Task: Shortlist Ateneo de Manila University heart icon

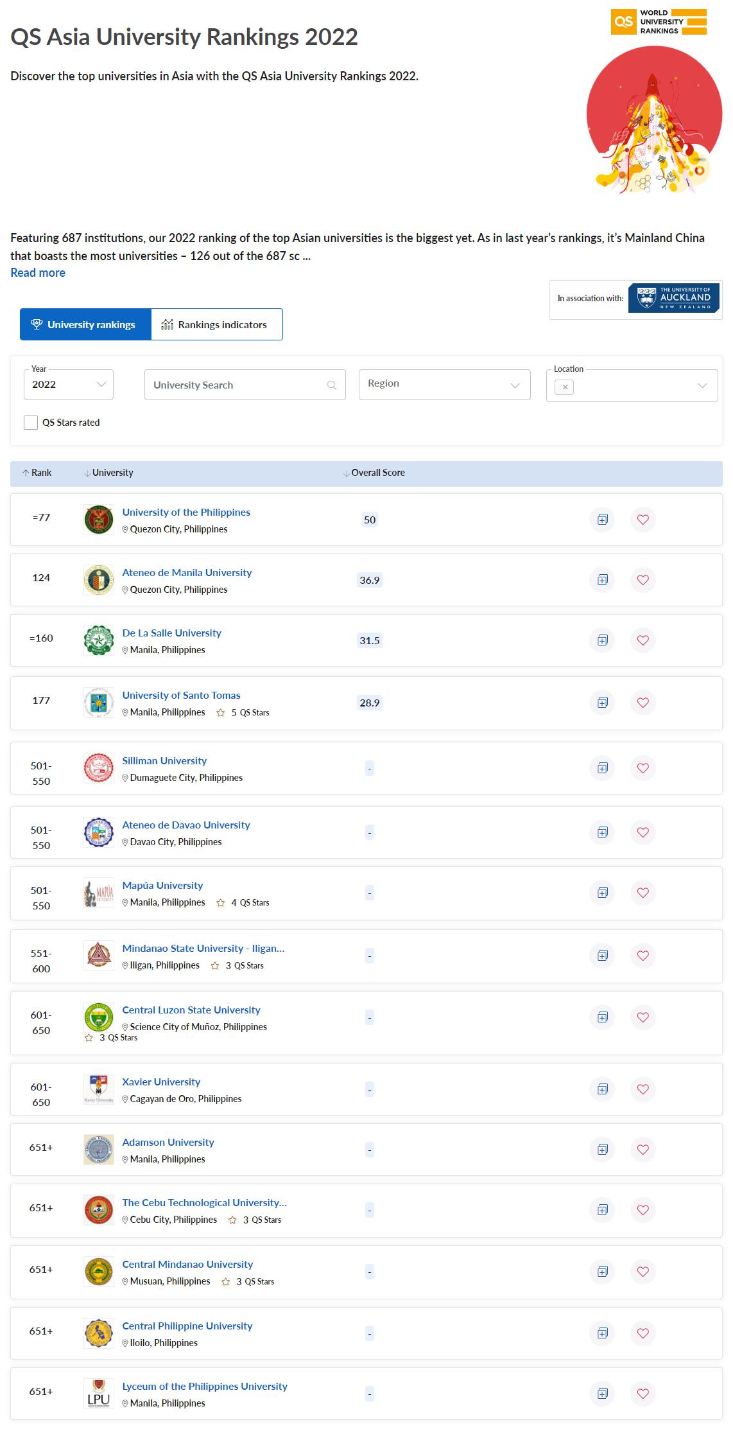Action: click(642, 580)
